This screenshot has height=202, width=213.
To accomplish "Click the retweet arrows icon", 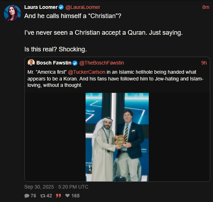I will point(43,196).
